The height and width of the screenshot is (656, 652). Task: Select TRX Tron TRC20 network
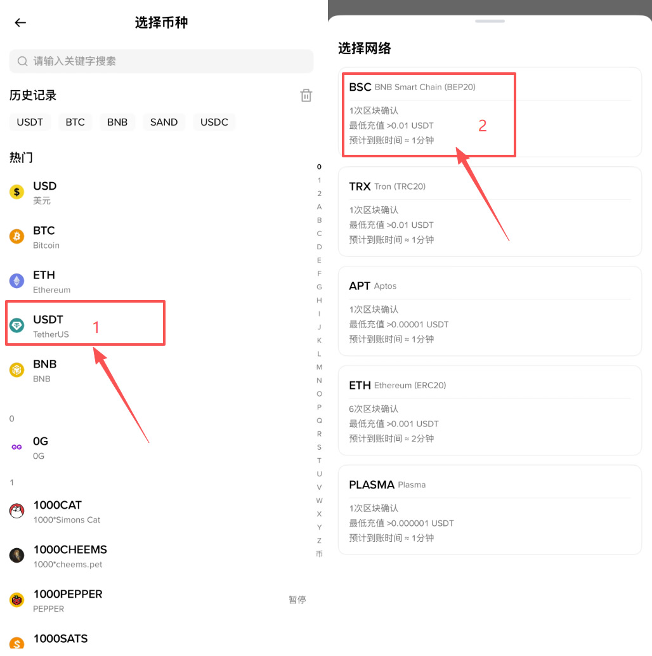pos(490,212)
